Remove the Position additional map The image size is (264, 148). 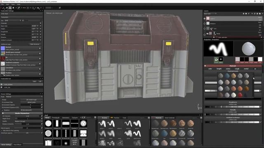pyautogui.click(x=40, y=74)
